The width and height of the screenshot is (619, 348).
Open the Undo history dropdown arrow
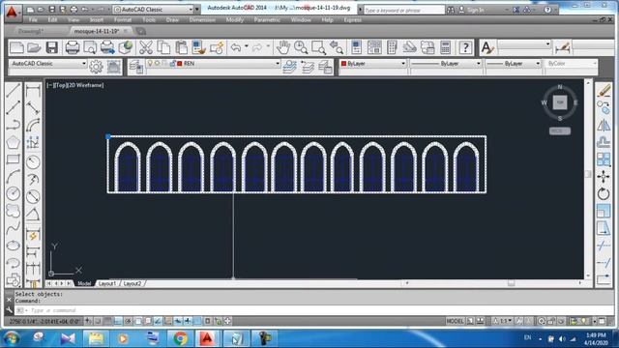click(246, 47)
